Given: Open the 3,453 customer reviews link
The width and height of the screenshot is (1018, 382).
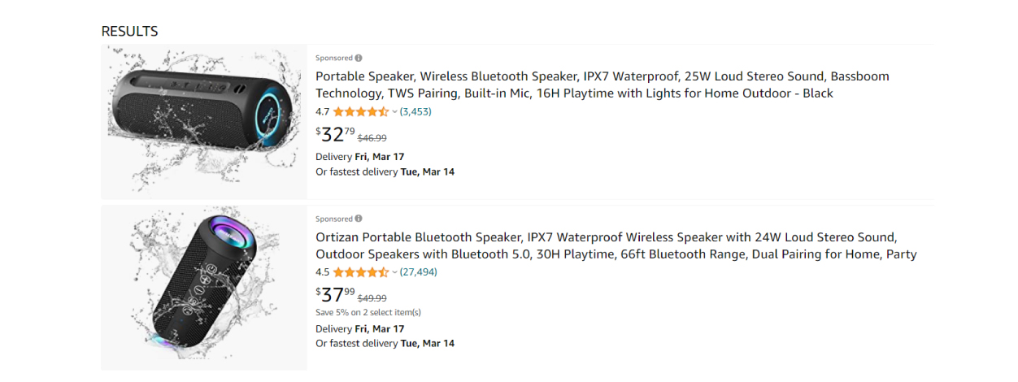Looking at the screenshot, I should (415, 112).
